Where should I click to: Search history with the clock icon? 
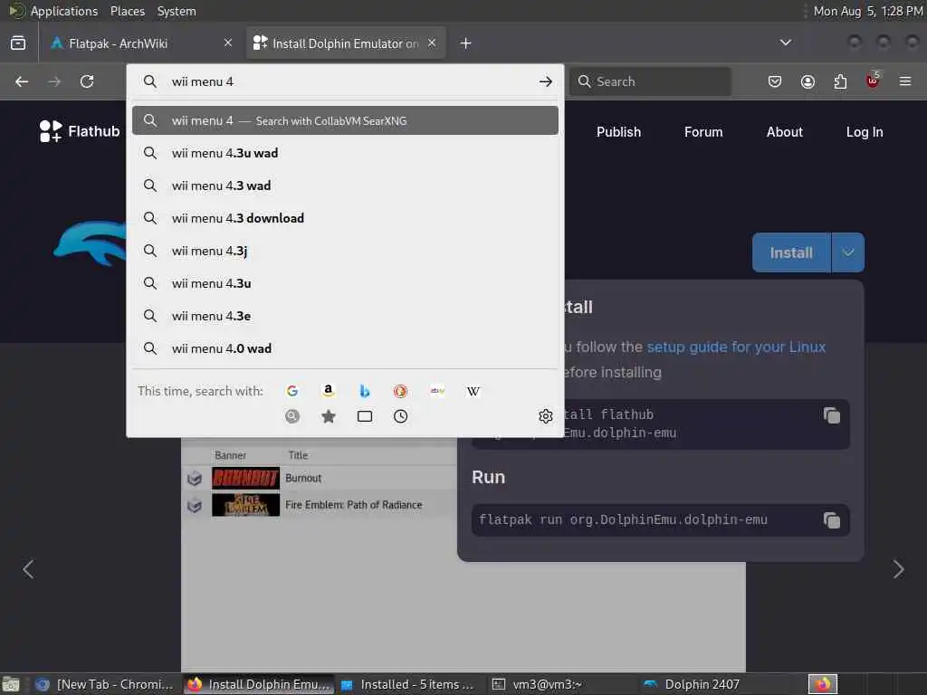point(401,416)
